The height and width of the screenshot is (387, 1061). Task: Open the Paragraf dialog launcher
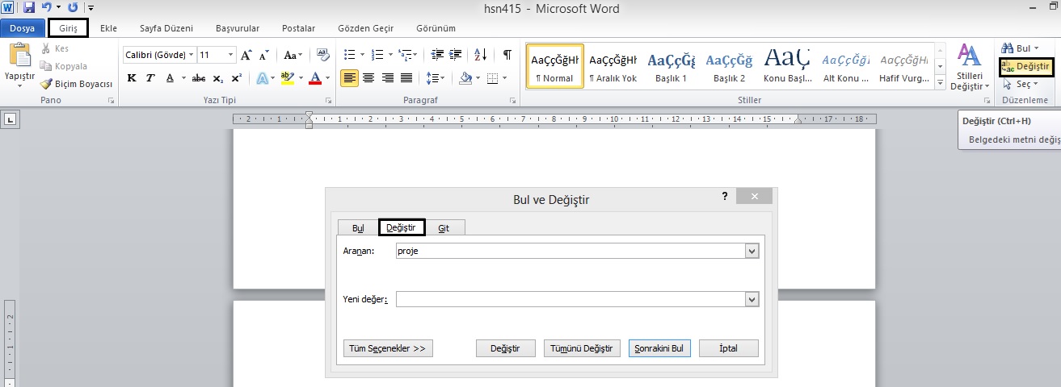513,101
